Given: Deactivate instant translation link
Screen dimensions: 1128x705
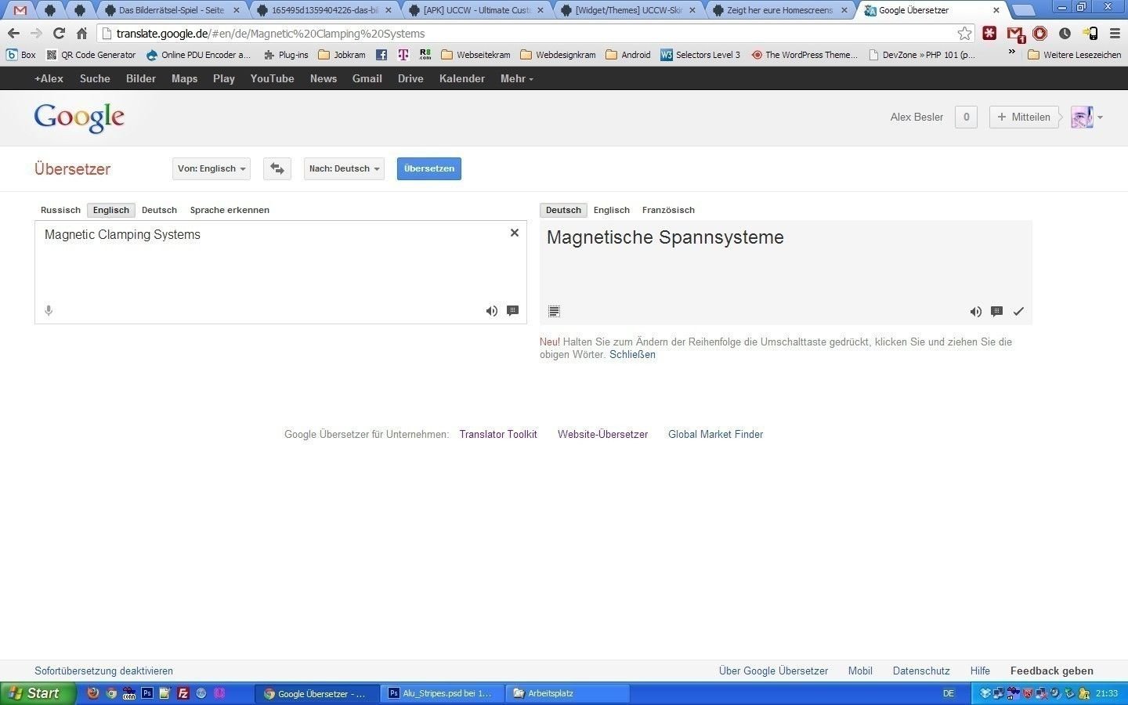Looking at the screenshot, I should click(103, 671).
